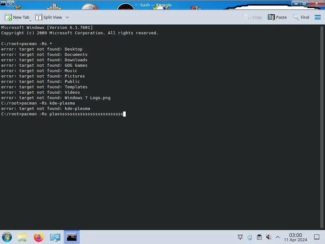
Task: Click the trash bin tray icon
Action: (249, 237)
